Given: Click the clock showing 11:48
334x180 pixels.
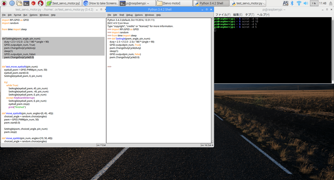Looking at the screenshot, I should (x=323, y=3).
